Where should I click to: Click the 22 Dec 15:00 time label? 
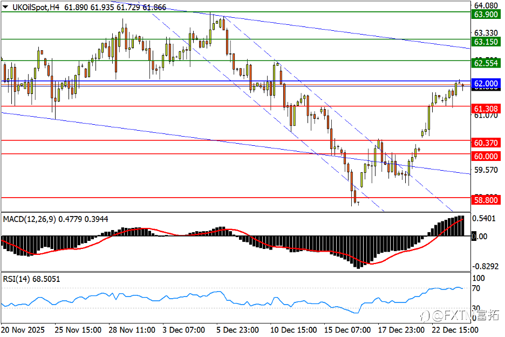coord(455,330)
